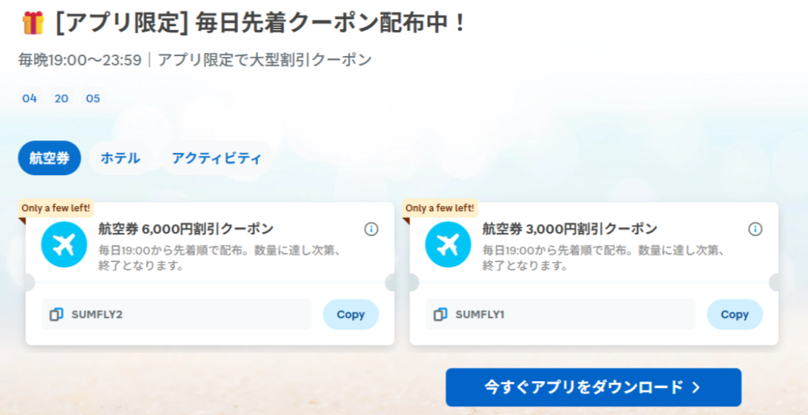Click the 'Only a few left!' badge on 6,000円 coupon
The image size is (808, 415).
pyautogui.click(x=56, y=208)
